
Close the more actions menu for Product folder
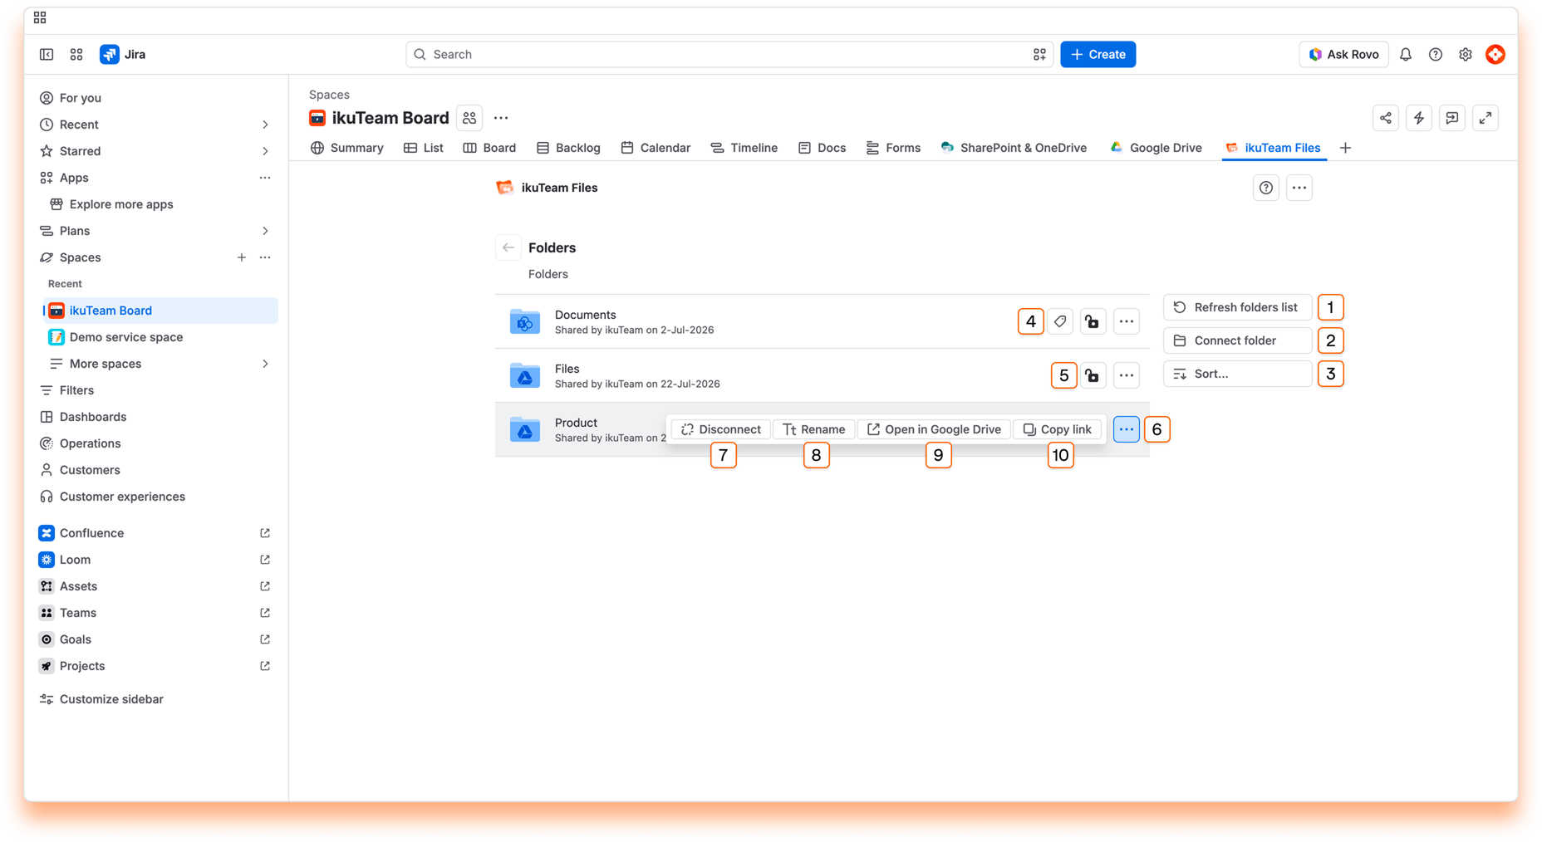click(x=1127, y=429)
